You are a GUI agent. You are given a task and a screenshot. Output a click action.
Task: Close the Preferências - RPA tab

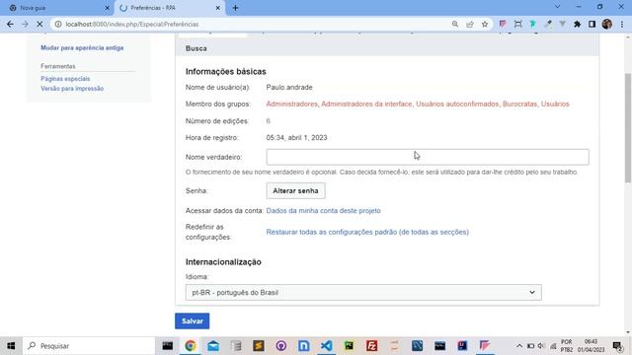point(217,8)
